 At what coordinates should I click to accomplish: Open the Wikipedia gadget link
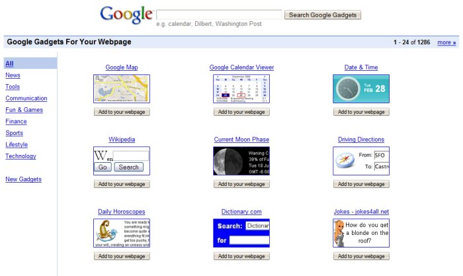pyautogui.click(x=122, y=139)
